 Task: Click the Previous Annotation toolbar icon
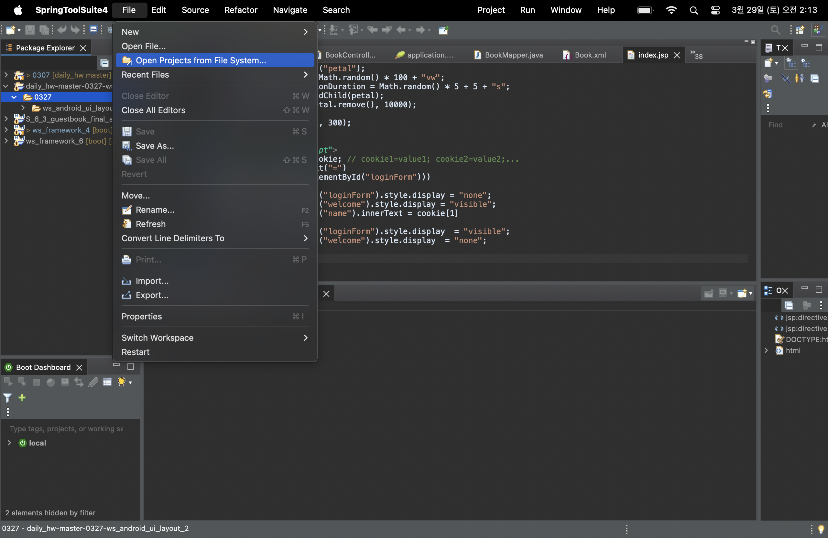coord(354,30)
